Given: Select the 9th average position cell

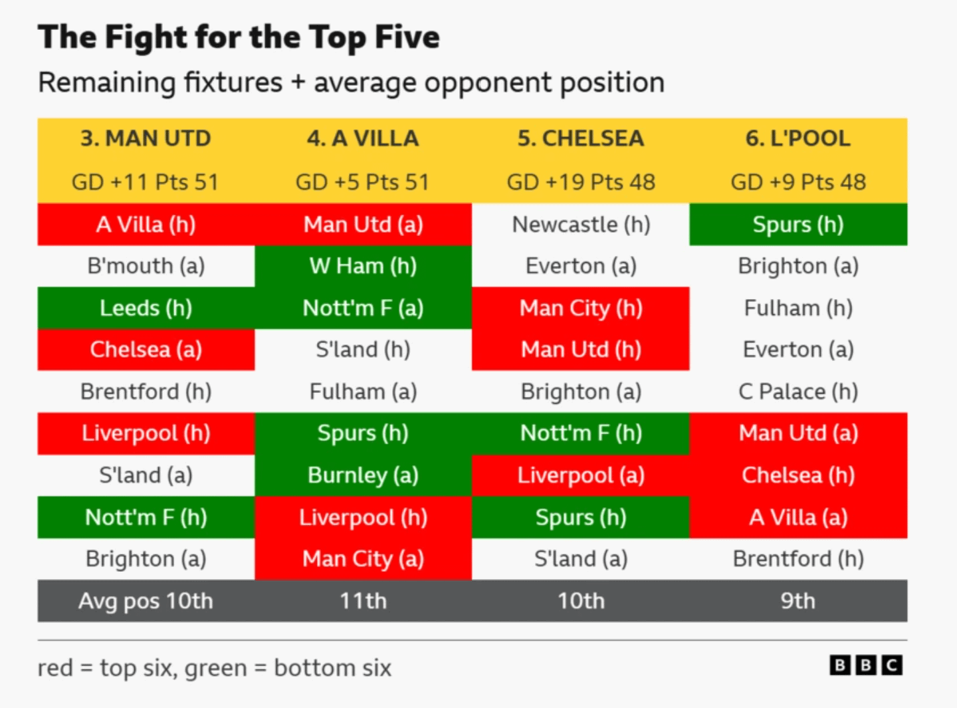Looking at the screenshot, I should coord(797,601).
